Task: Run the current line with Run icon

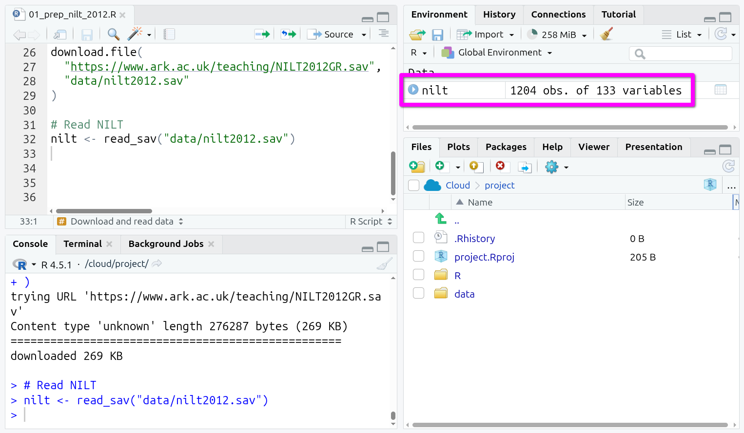Action: (x=262, y=34)
